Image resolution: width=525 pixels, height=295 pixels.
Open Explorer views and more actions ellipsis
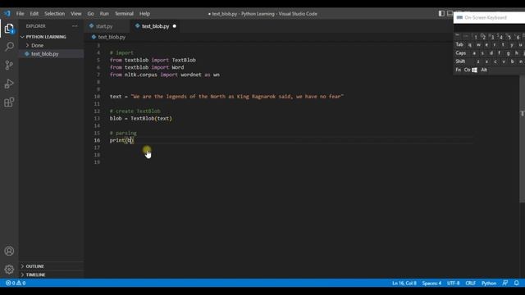point(75,26)
